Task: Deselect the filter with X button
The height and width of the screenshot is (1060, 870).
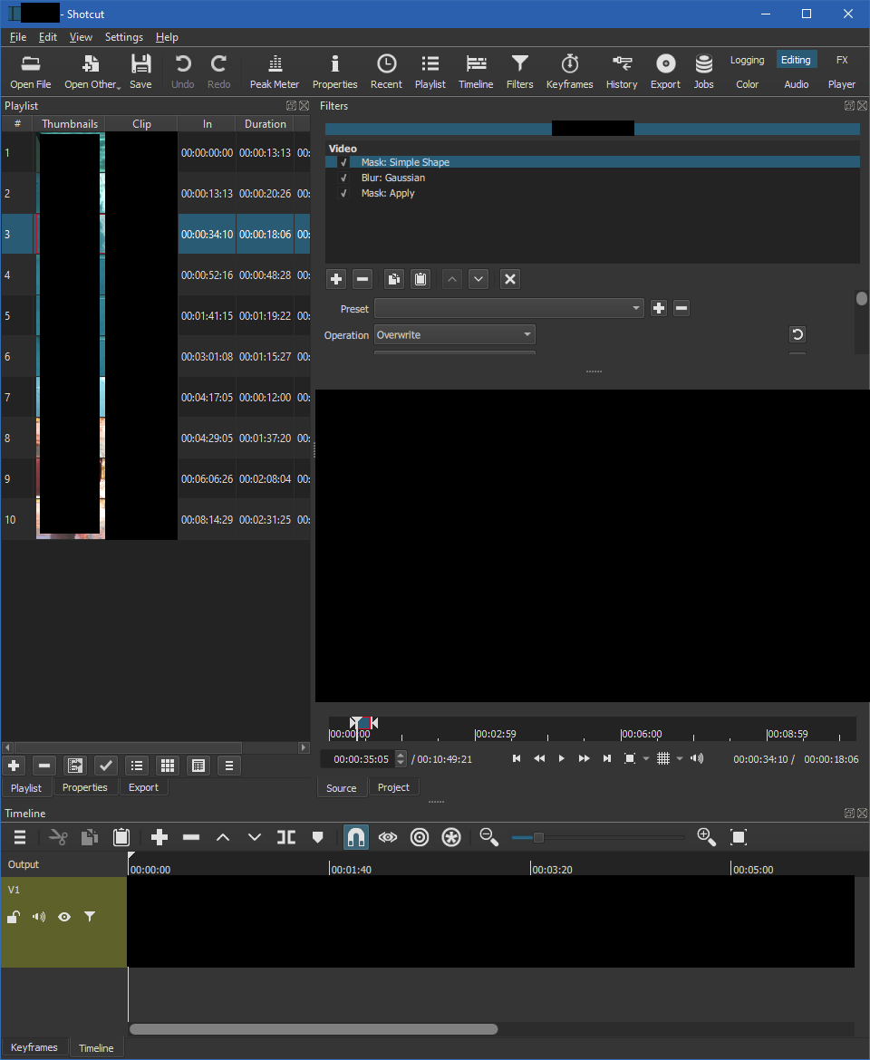Action: pos(510,279)
